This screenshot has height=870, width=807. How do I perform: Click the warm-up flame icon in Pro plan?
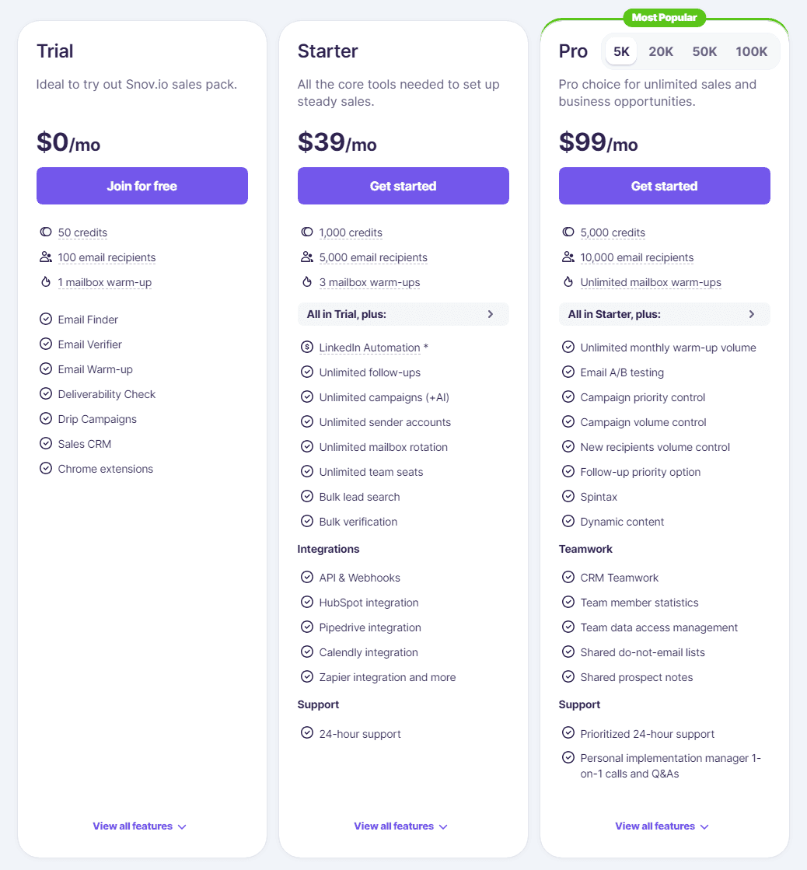[568, 281]
